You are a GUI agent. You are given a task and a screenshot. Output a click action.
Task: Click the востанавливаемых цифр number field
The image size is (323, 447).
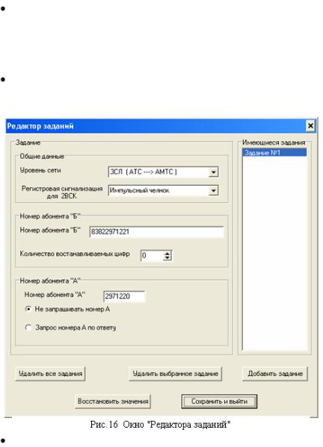pos(153,255)
